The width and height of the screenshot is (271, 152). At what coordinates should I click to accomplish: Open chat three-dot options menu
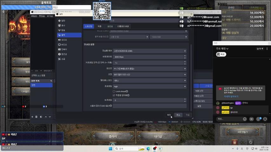[267, 49]
